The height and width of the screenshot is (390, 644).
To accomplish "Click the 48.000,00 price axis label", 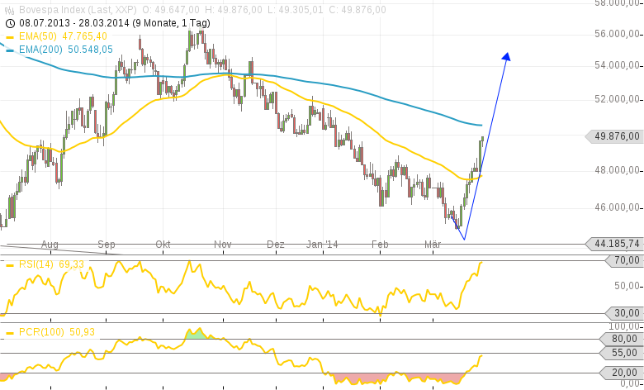I will pyautogui.click(x=618, y=170).
